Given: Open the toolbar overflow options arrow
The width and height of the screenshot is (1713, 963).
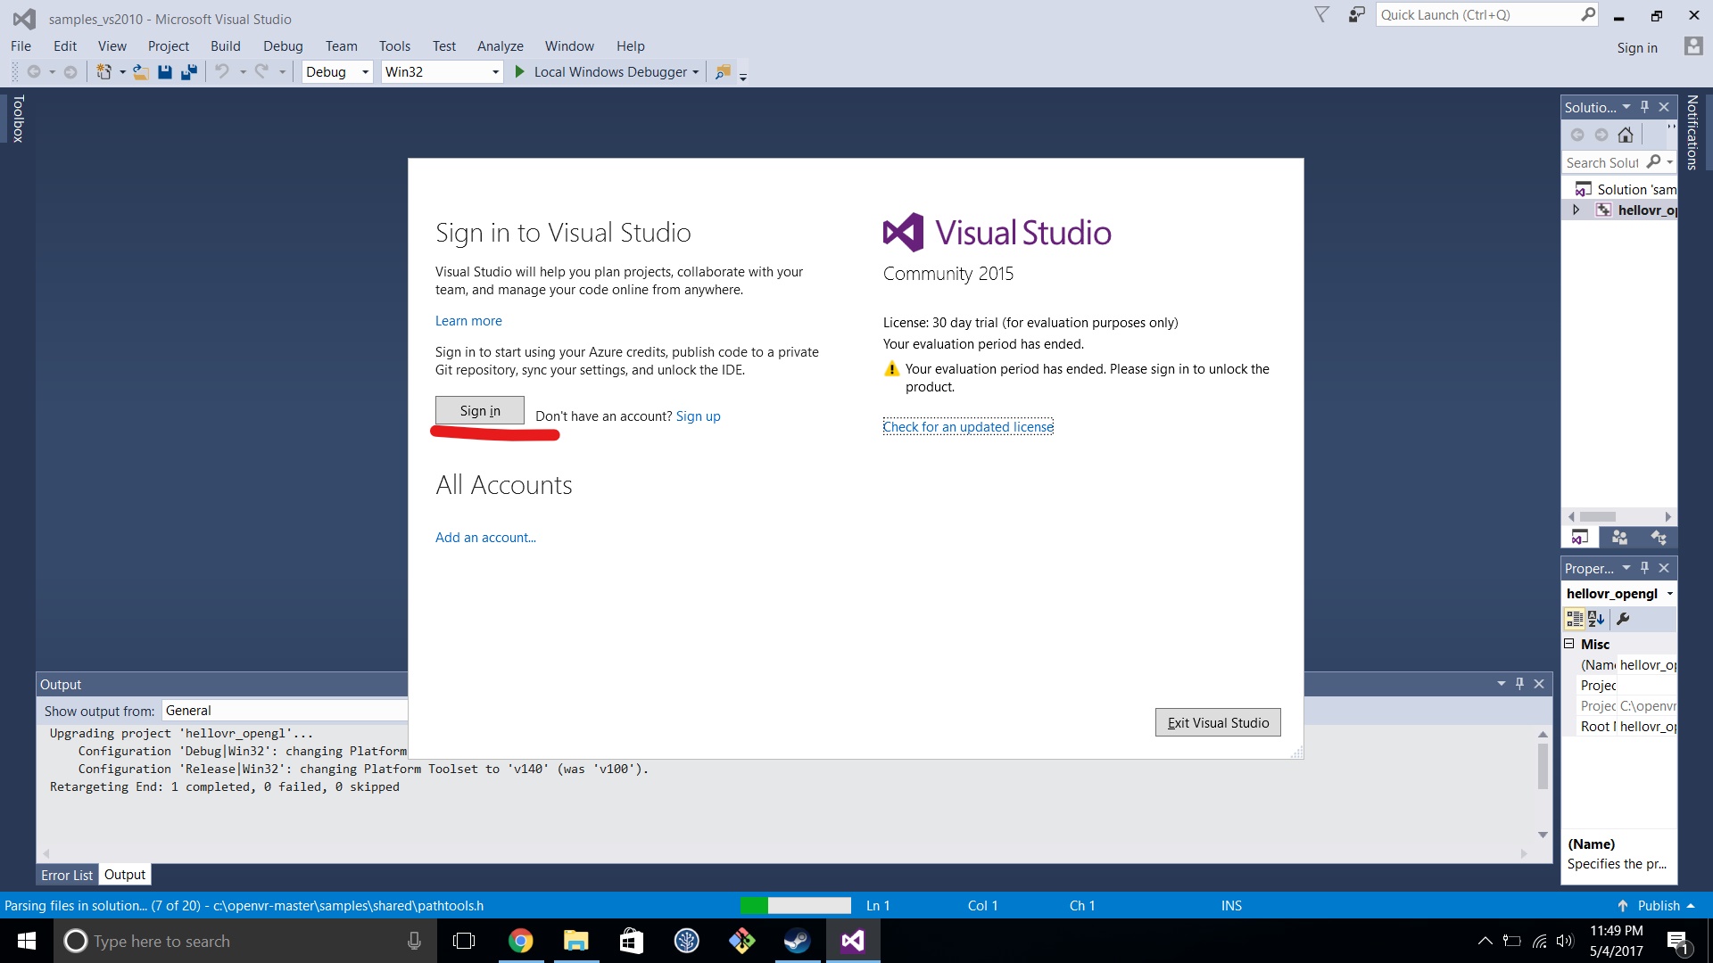Looking at the screenshot, I should pyautogui.click(x=742, y=75).
